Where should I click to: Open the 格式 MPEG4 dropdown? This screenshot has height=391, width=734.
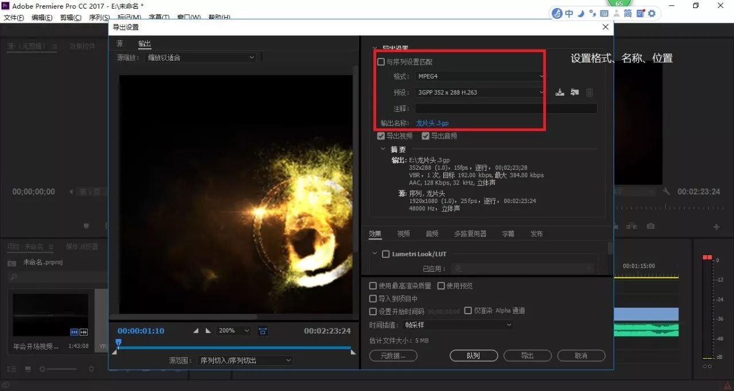pyautogui.click(x=480, y=76)
